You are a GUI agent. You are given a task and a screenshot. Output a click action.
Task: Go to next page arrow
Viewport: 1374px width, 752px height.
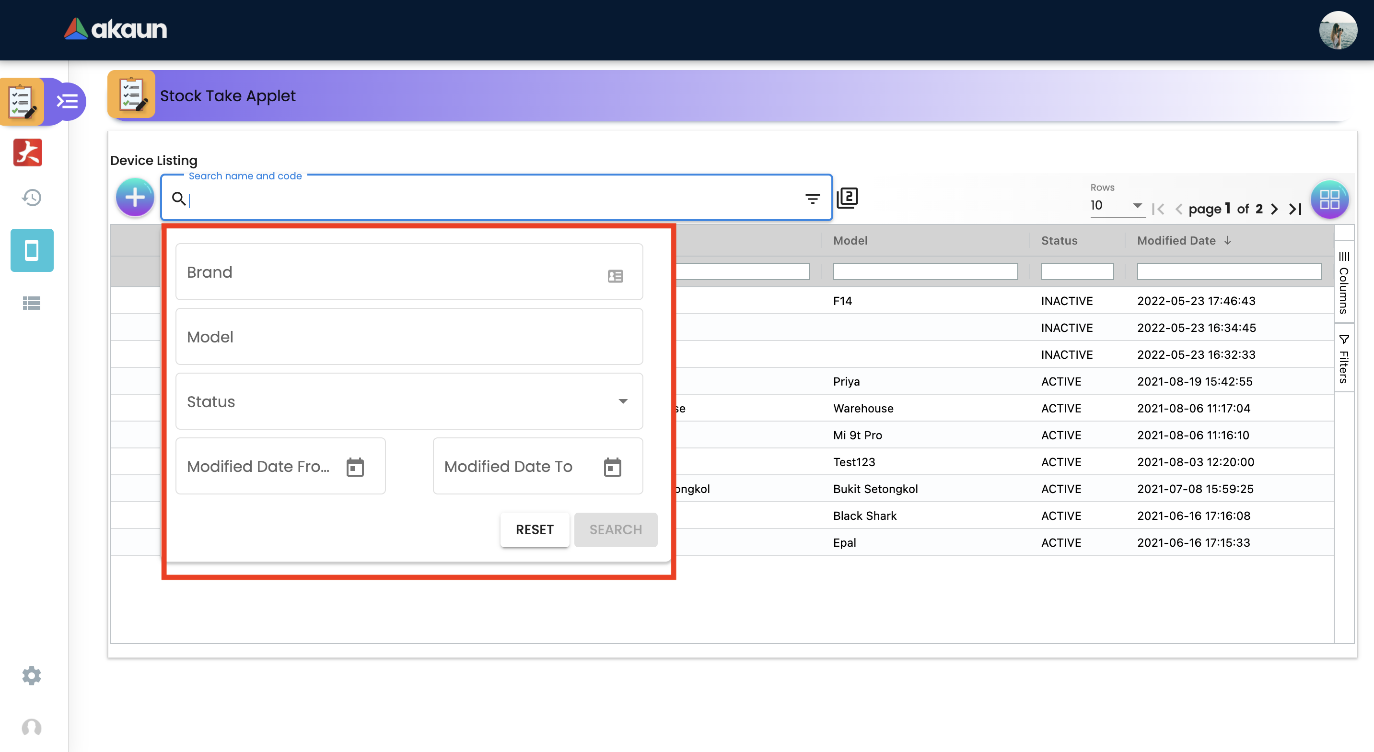pos(1274,209)
